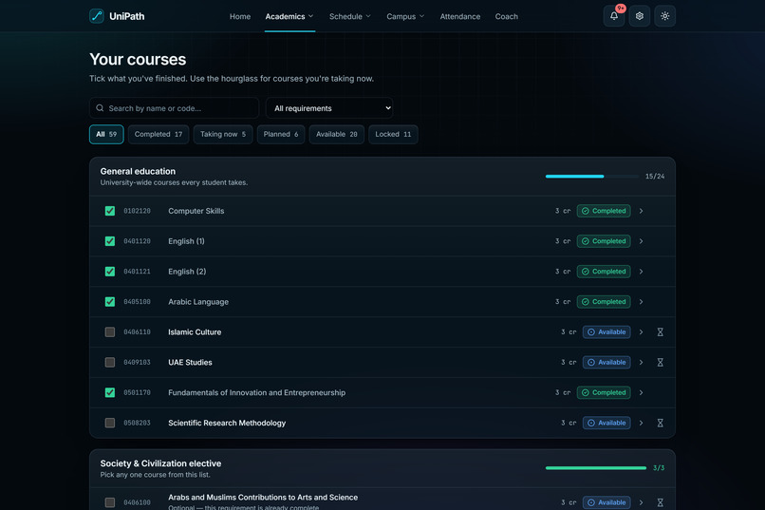Click the Completed badge on Computer Skills

[x=604, y=211]
